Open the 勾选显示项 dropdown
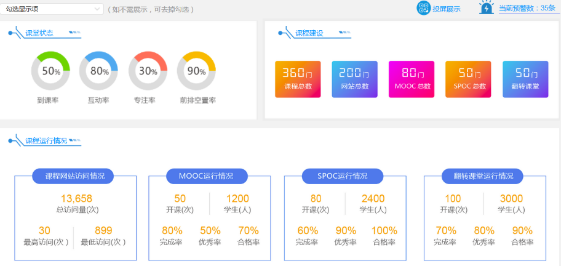 click(52, 9)
